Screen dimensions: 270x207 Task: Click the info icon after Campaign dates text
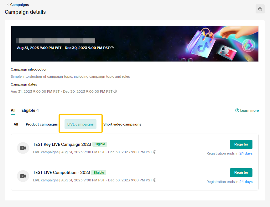coord(115,91)
